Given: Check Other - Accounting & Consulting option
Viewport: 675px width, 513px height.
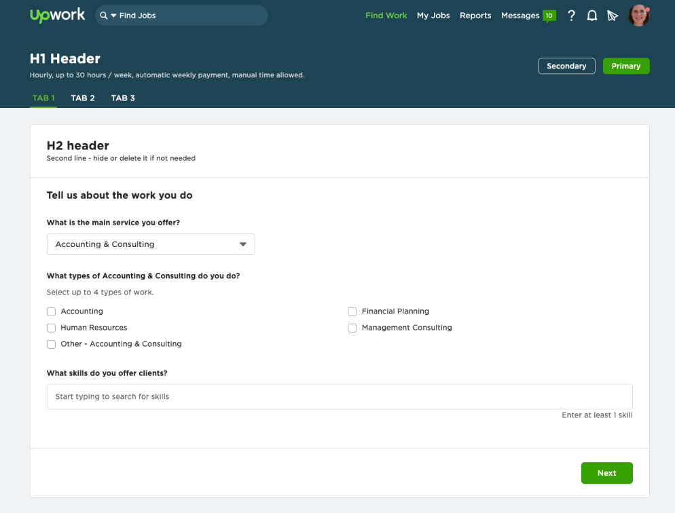Looking at the screenshot, I should [x=51, y=344].
